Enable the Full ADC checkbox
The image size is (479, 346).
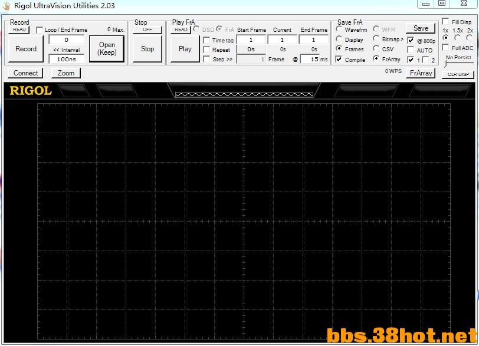[446, 47]
